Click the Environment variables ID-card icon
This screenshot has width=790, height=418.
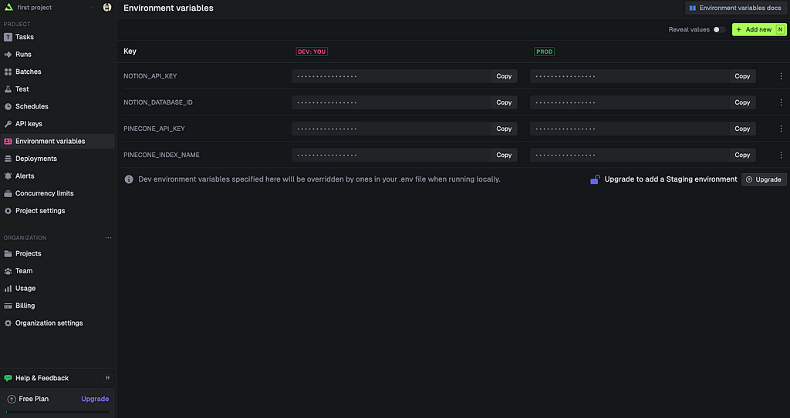(x=8, y=142)
